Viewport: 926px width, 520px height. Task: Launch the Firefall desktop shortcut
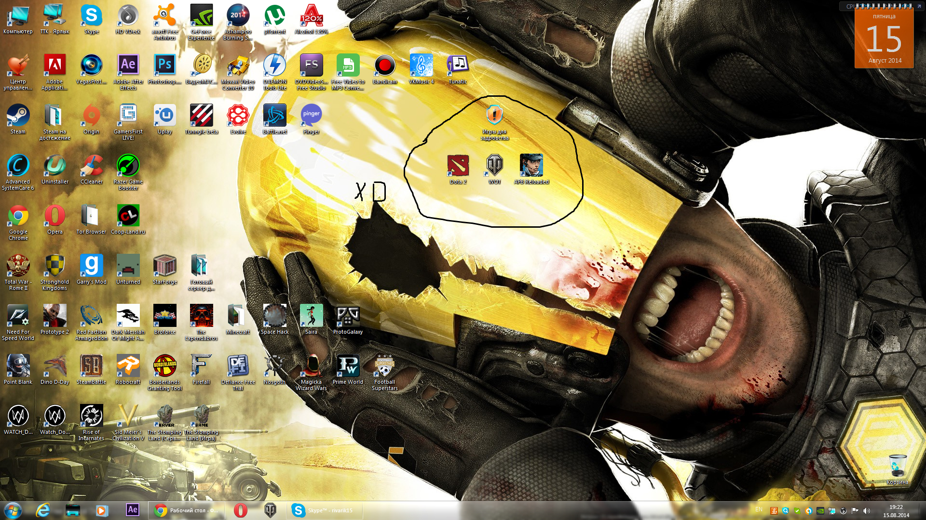[x=201, y=369]
